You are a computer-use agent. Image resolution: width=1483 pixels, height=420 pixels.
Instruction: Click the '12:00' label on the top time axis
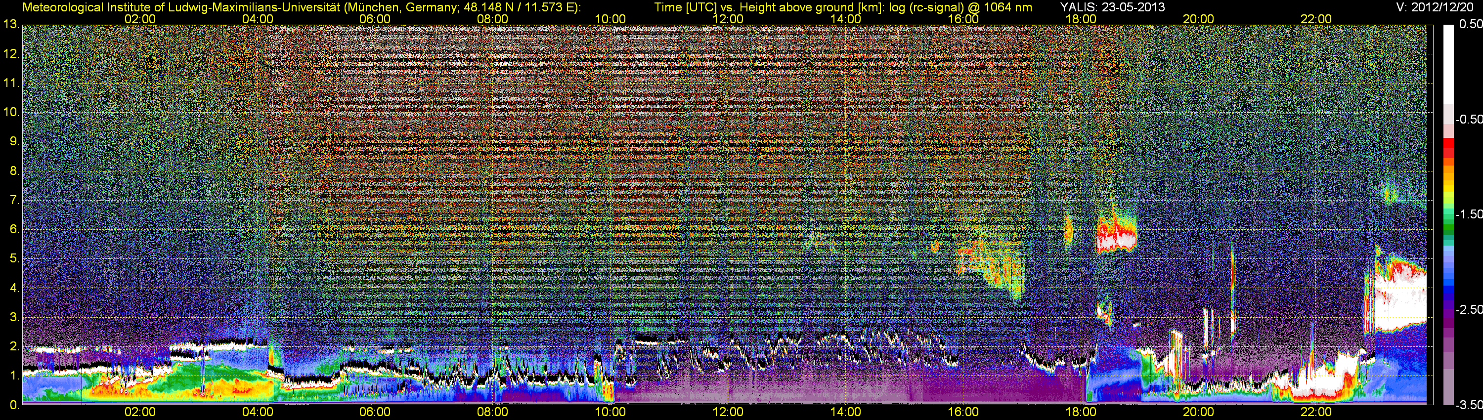point(728,19)
